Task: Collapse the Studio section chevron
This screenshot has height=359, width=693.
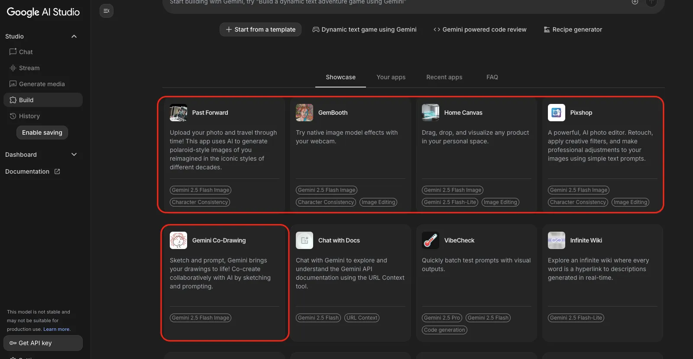Action: point(74,36)
